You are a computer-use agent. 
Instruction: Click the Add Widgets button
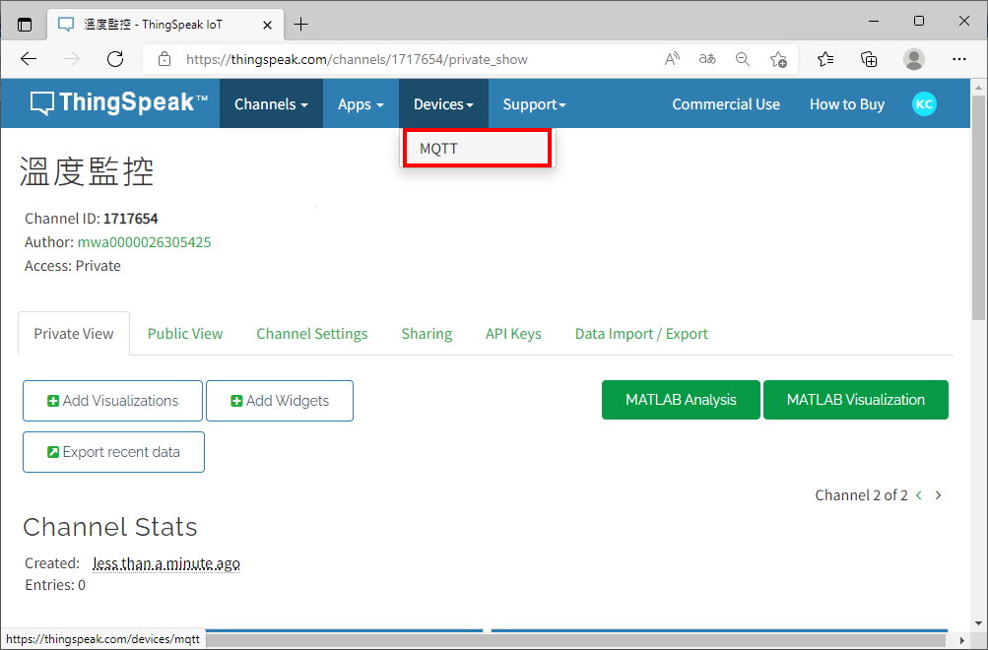(x=280, y=401)
